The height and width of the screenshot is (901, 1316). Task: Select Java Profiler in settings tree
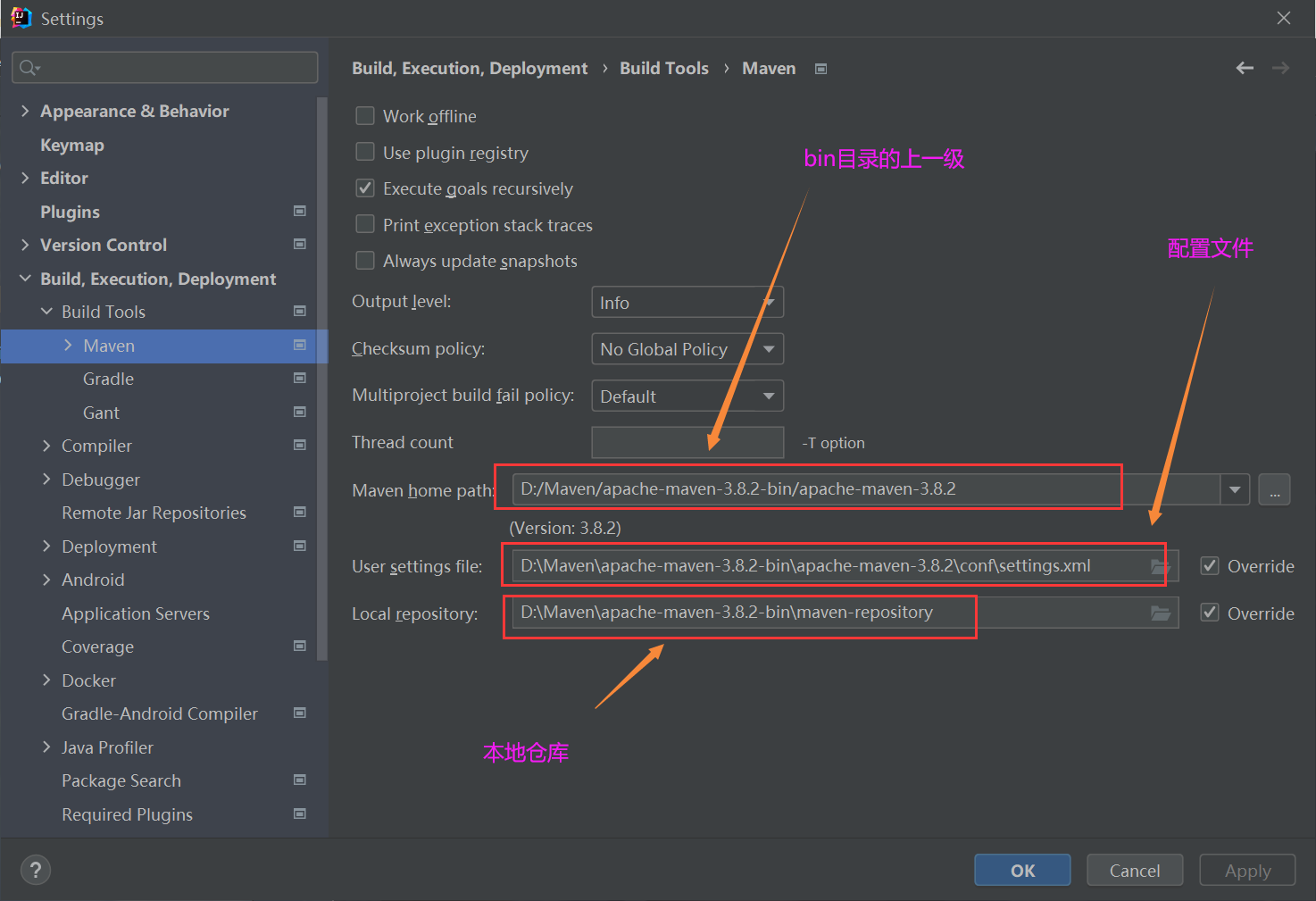click(107, 747)
